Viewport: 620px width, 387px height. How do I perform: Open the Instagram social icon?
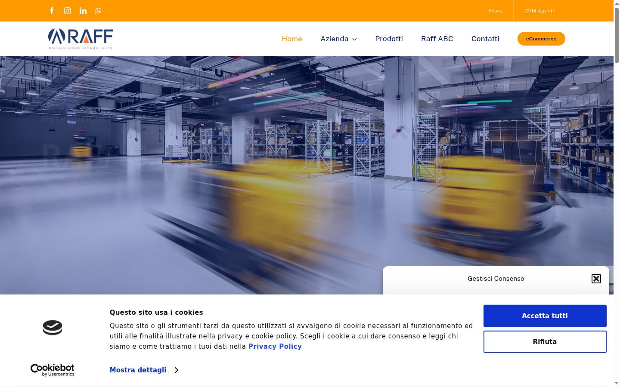(x=68, y=11)
